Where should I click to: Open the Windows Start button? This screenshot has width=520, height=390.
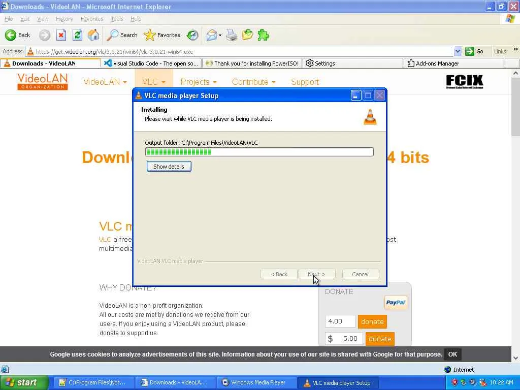(x=24, y=382)
